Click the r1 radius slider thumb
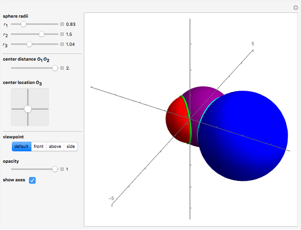Viewport: 301px width, 230px height. (23, 24)
